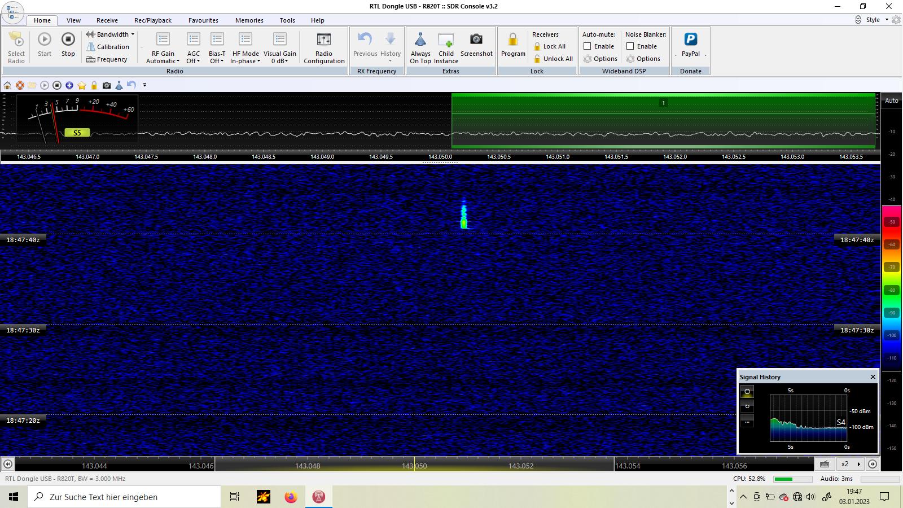Enable Noise Blanker checkbox
Viewport: 903px width, 508px height.
coord(630,46)
